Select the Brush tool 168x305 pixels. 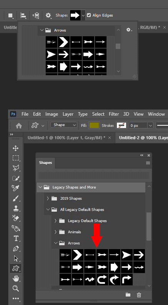click(x=15, y=198)
